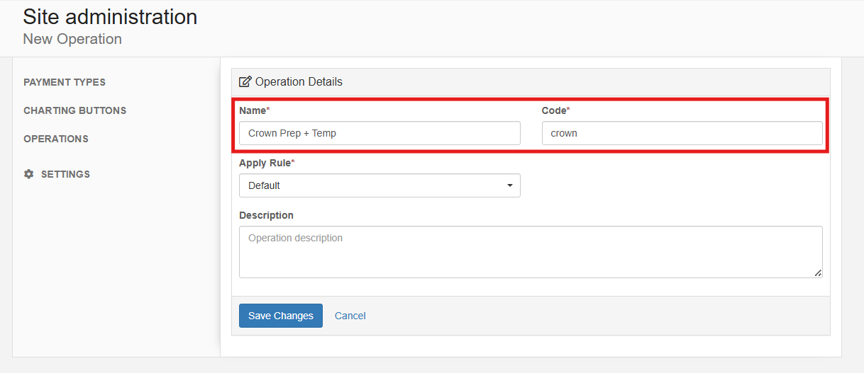
Task: Click the Code input field
Action: click(682, 133)
